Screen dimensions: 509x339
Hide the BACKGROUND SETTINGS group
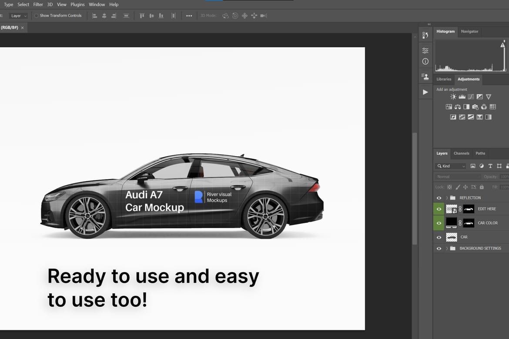439,249
